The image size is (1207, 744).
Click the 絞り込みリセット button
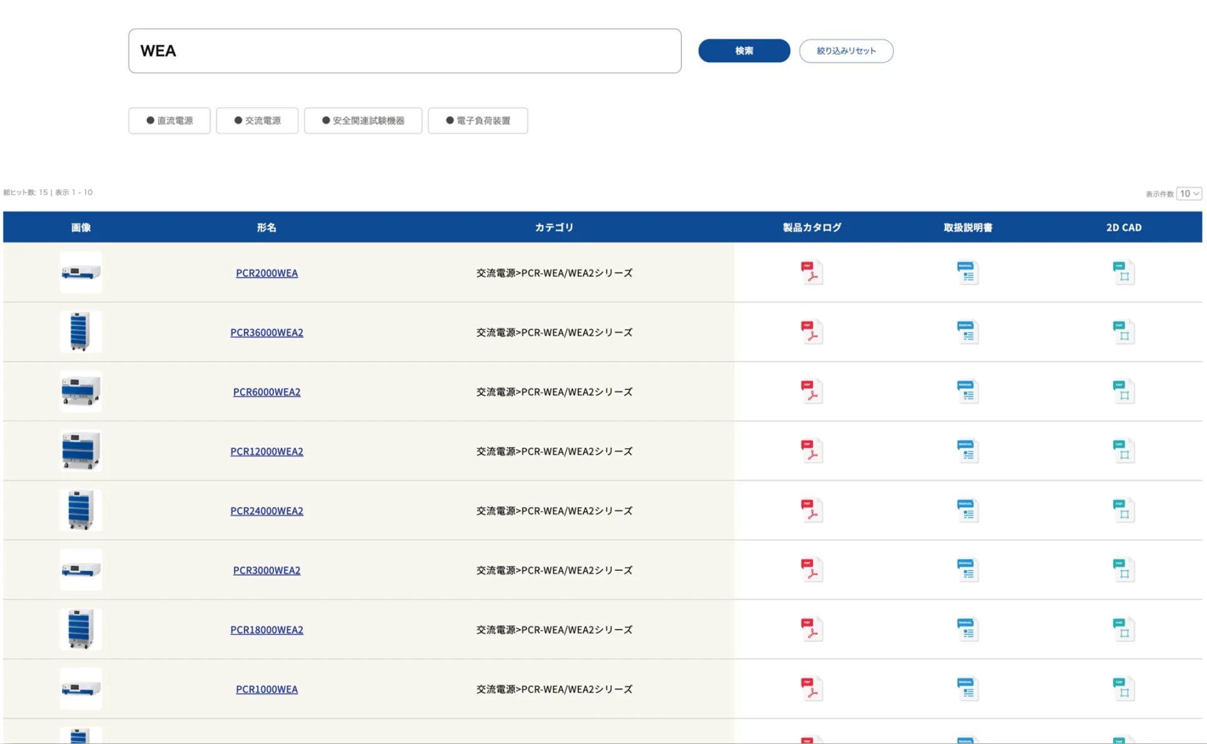(x=846, y=51)
